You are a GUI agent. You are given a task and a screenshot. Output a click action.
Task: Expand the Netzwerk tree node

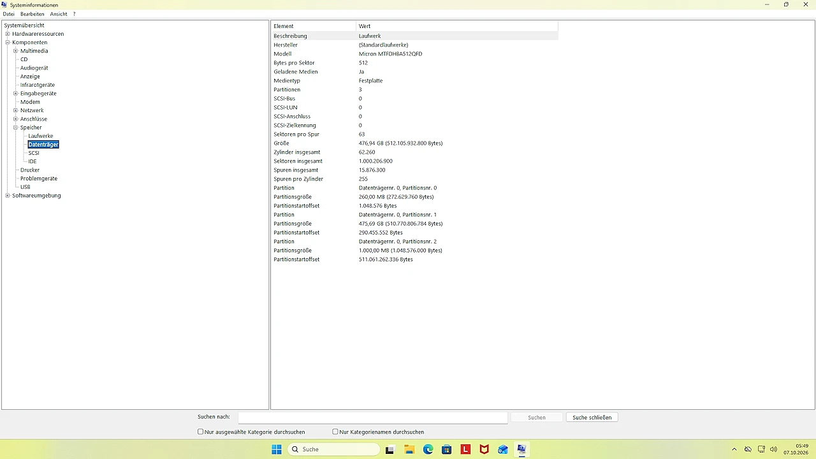[16, 110]
